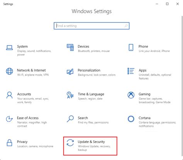This screenshot has height=160, width=183.
Task: Click 'Your accounts, email, sync' description
Action: [33, 100]
